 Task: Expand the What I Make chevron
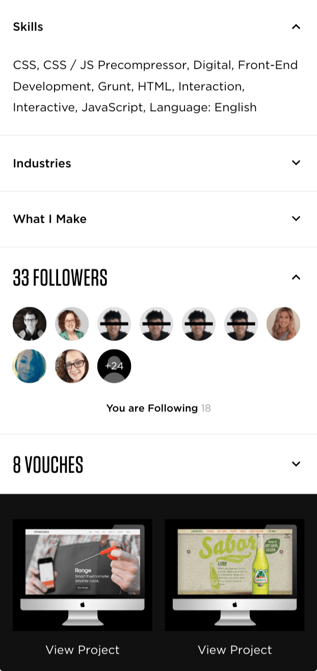click(x=296, y=219)
